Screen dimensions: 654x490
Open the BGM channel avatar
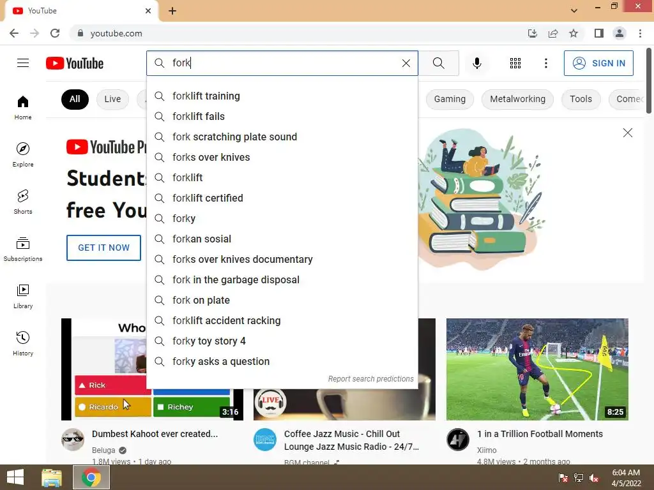click(x=265, y=440)
